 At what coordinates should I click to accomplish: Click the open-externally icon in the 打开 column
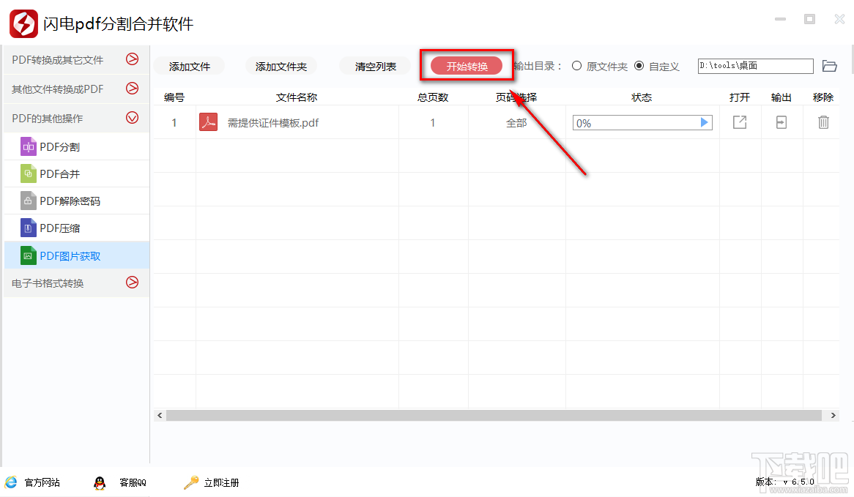pyautogui.click(x=739, y=122)
